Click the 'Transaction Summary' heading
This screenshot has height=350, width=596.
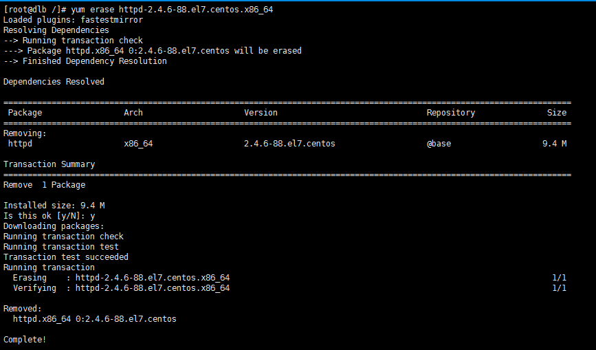click(49, 164)
